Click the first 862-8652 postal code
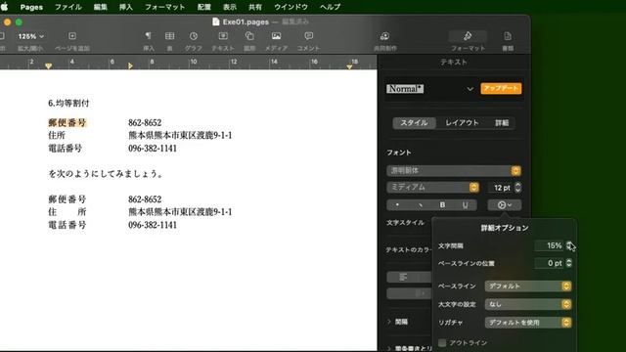The image size is (626, 352). [x=145, y=122]
